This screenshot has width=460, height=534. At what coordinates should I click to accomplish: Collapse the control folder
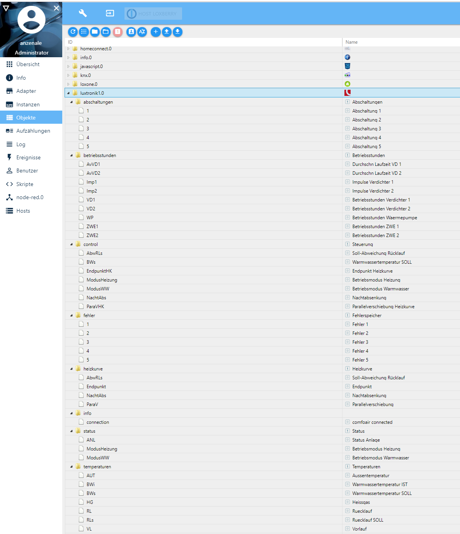(72, 244)
